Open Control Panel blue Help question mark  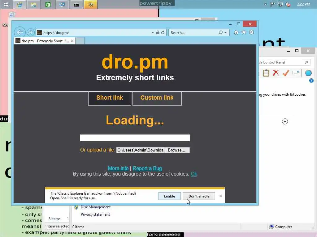point(311,81)
